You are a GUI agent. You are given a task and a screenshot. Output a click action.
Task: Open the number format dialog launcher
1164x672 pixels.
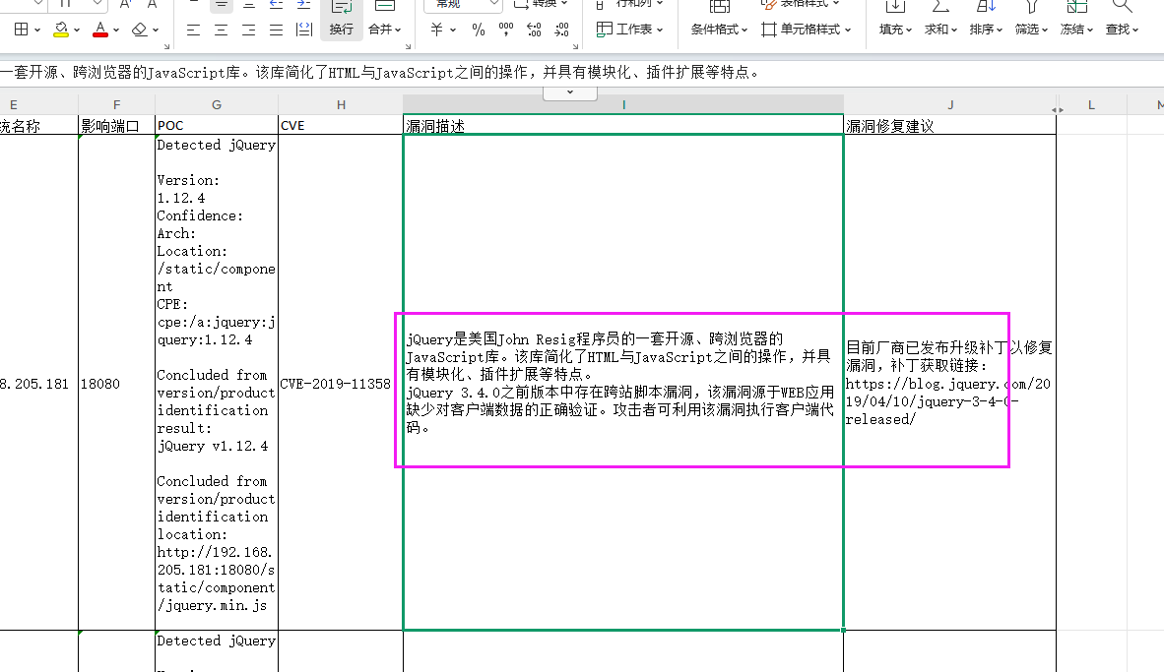(575, 46)
